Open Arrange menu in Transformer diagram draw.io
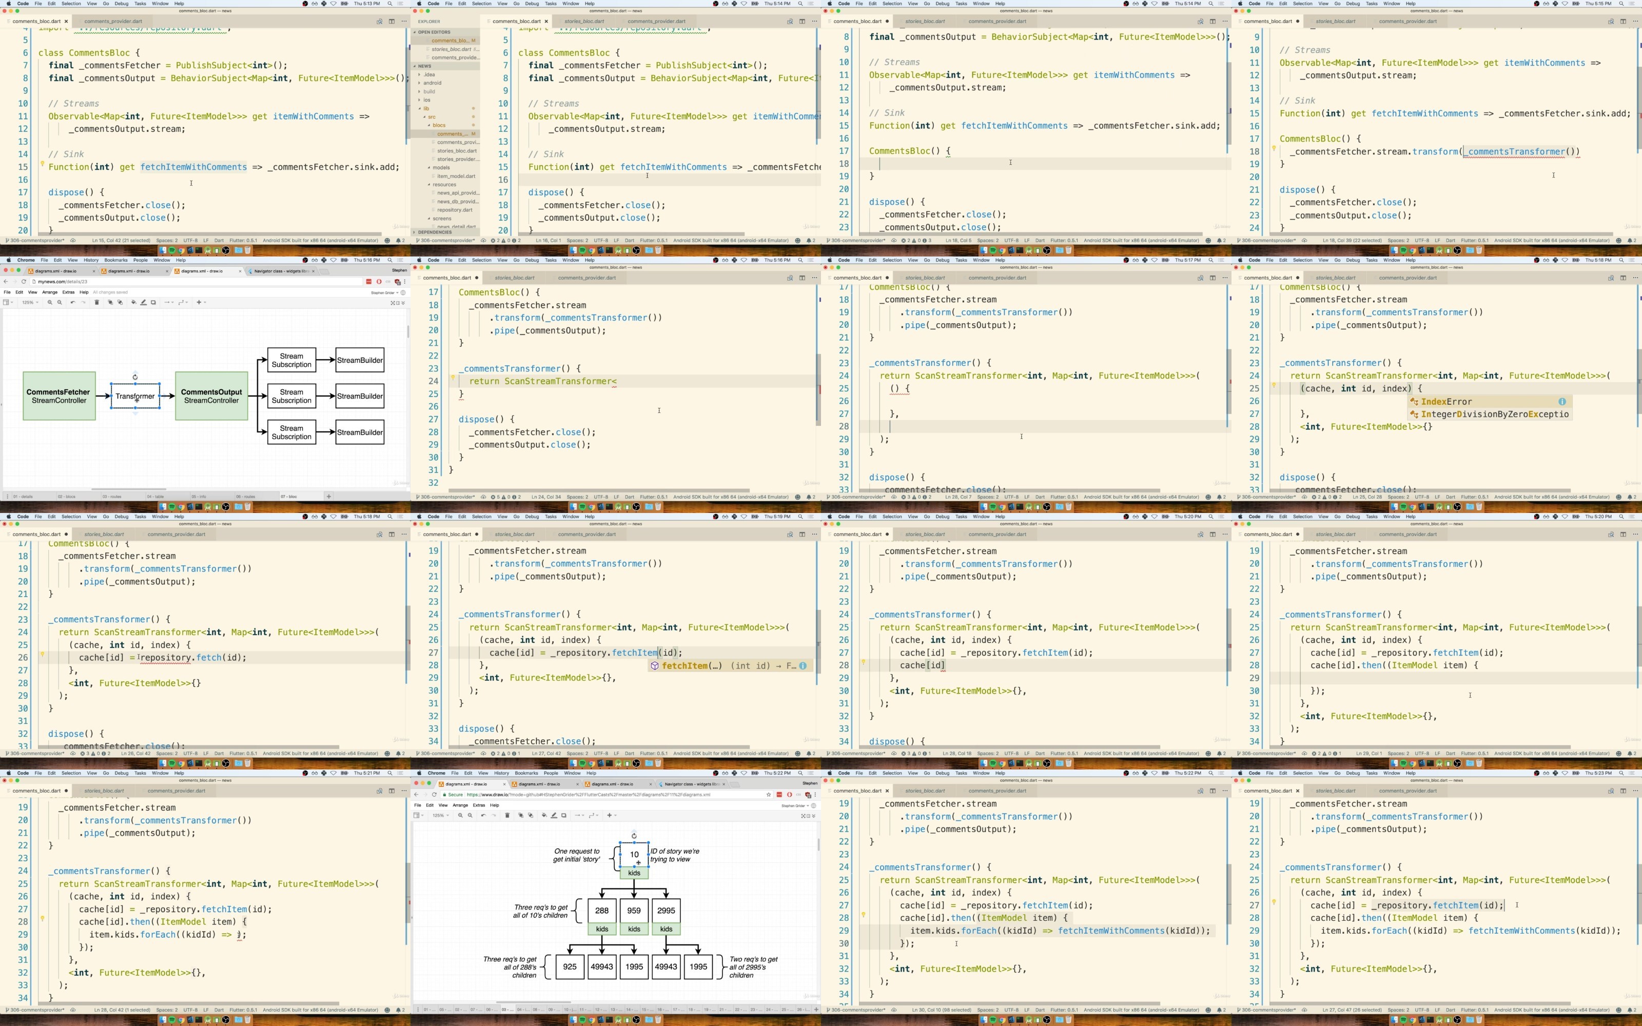 click(x=50, y=292)
